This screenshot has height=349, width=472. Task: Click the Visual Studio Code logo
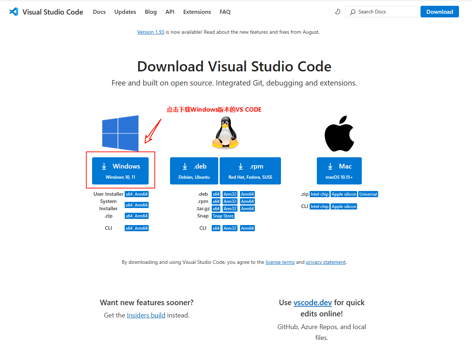(x=13, y=12)
